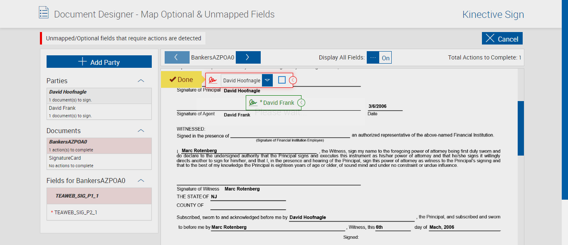Collapse the red signature field circle arrow
568x245 pixels.
[293, 80]
